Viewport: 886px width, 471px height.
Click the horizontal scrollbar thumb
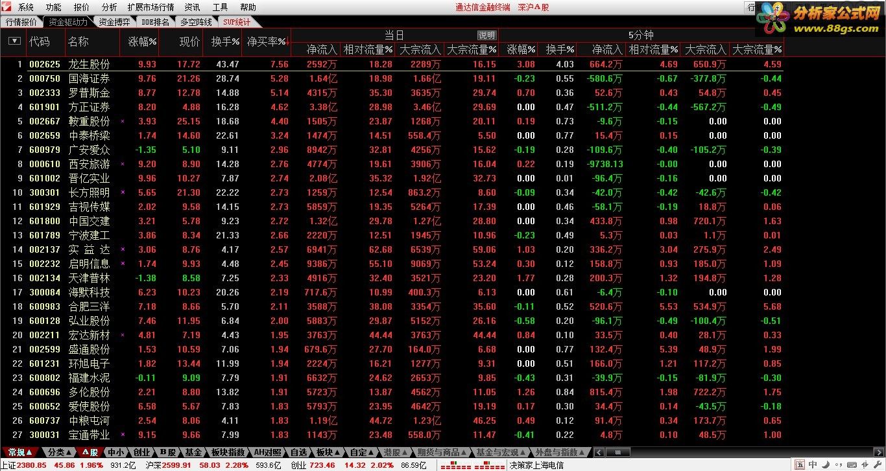(617, 452)
